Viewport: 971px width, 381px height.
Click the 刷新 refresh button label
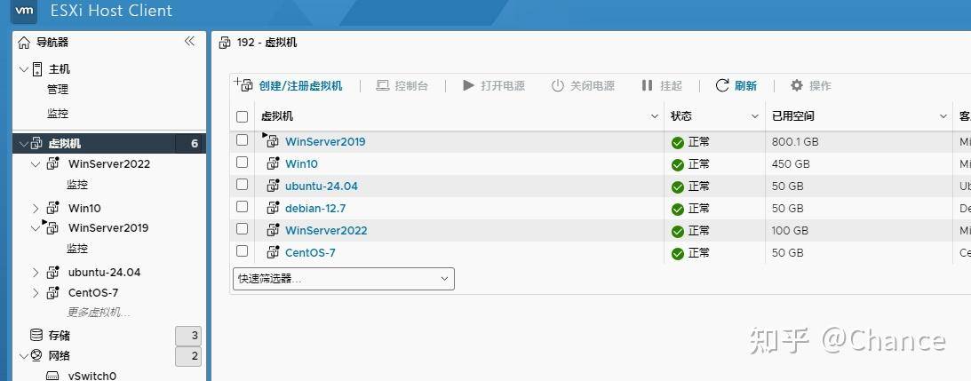pyautogui.click(x=745, y=86)
